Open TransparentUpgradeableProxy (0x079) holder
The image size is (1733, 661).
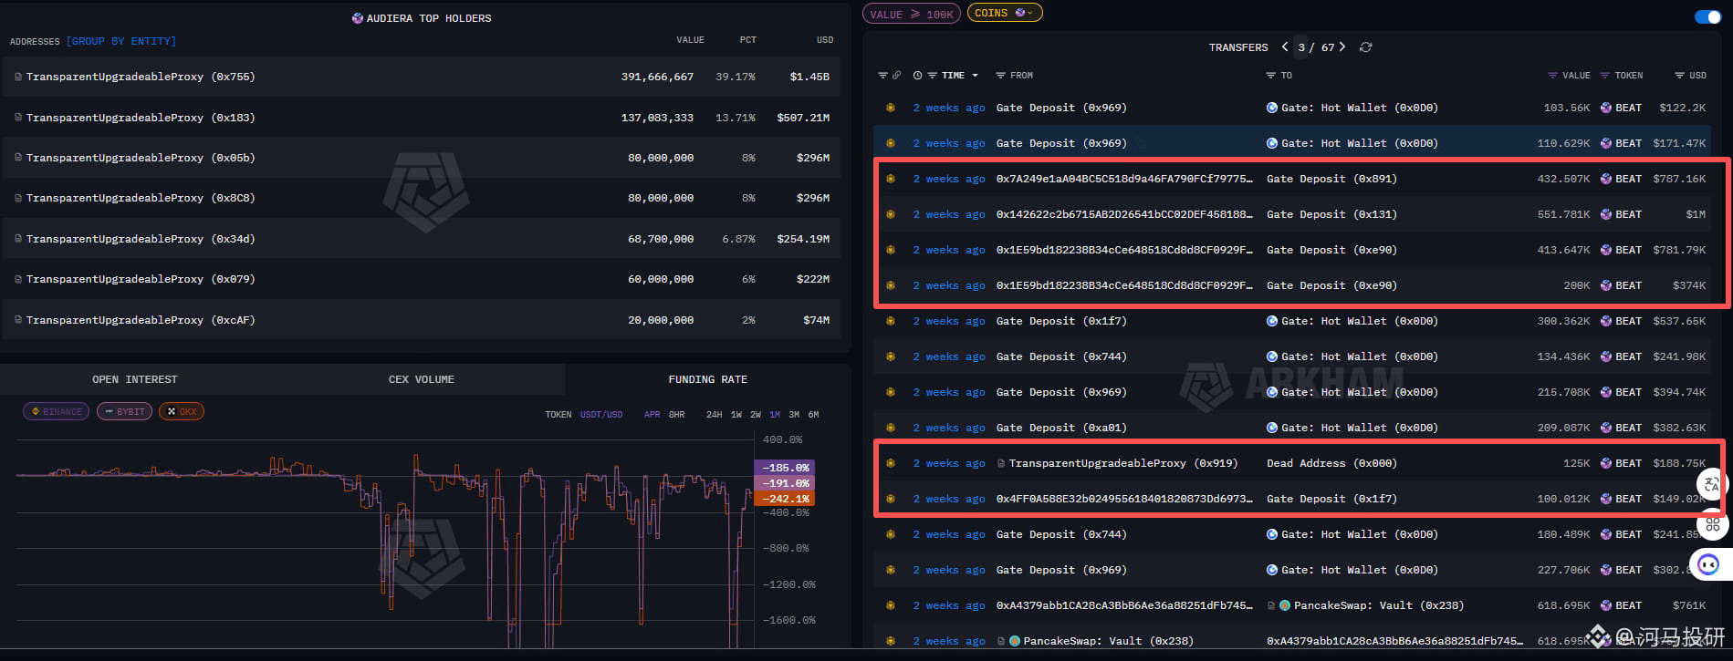point(141,279)
